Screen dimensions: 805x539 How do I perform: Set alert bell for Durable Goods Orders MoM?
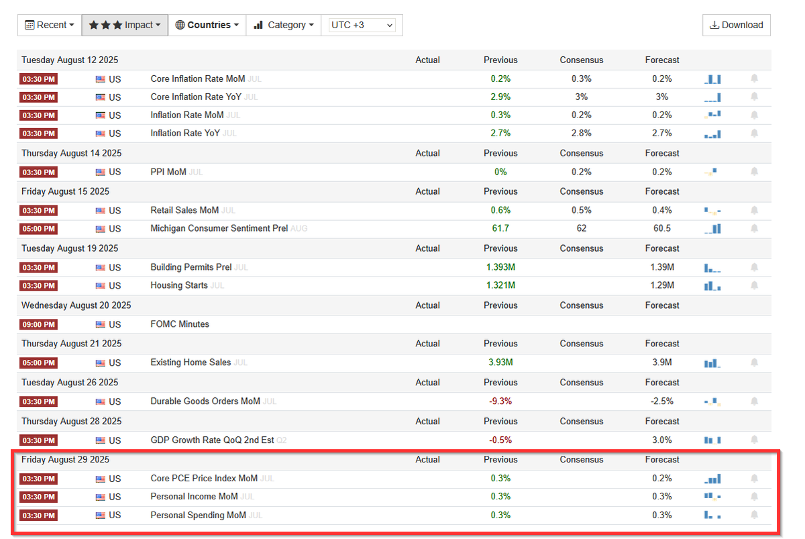[x=754, y=402]
